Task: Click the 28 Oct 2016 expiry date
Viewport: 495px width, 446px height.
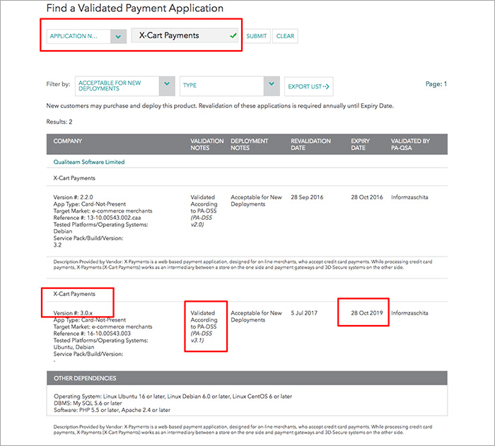Action: click(x=367, y=197)
